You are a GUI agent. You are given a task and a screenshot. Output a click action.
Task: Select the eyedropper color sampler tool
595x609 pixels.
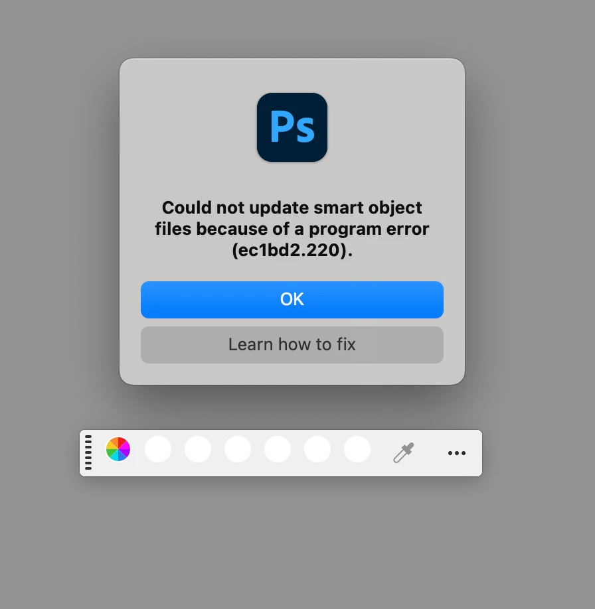(404, 453)
